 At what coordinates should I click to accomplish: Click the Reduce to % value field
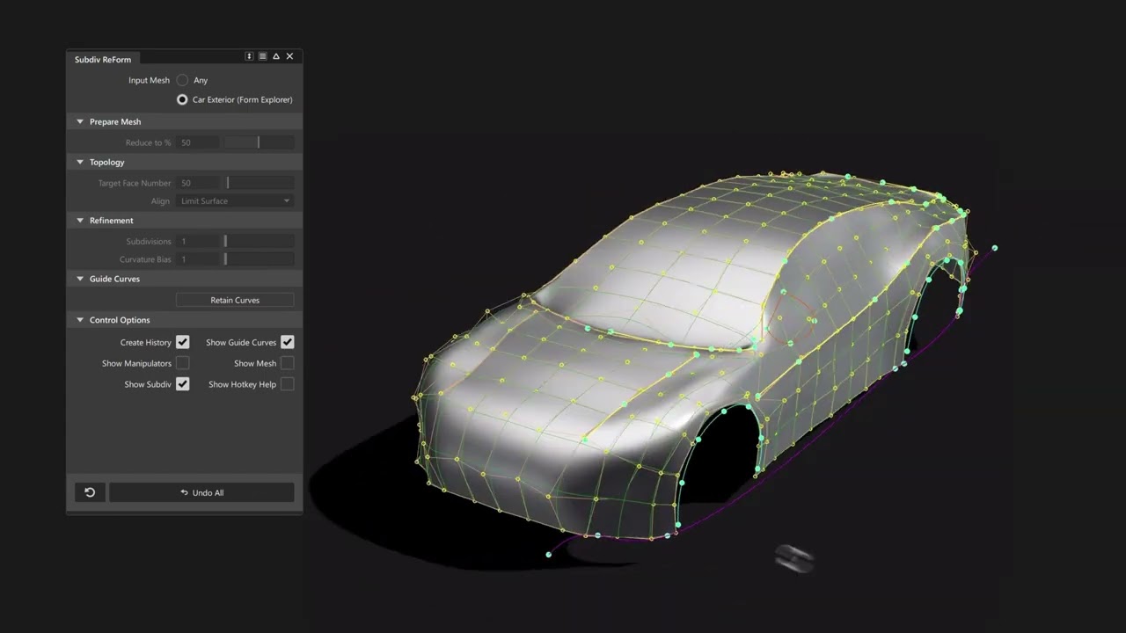point(197,142)
